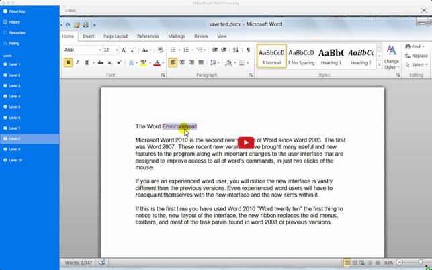This screenshot has height=270, width=432.
Task: Click the Multilevel List icon
Action: [200, 50]
